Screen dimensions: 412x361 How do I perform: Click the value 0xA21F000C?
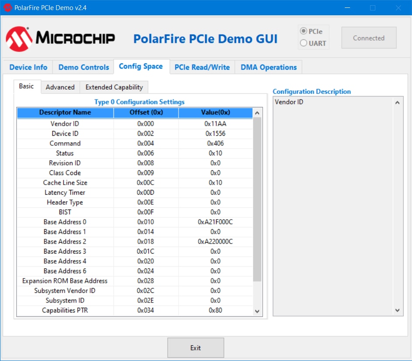pyautogui.click(x=216, y=222)
